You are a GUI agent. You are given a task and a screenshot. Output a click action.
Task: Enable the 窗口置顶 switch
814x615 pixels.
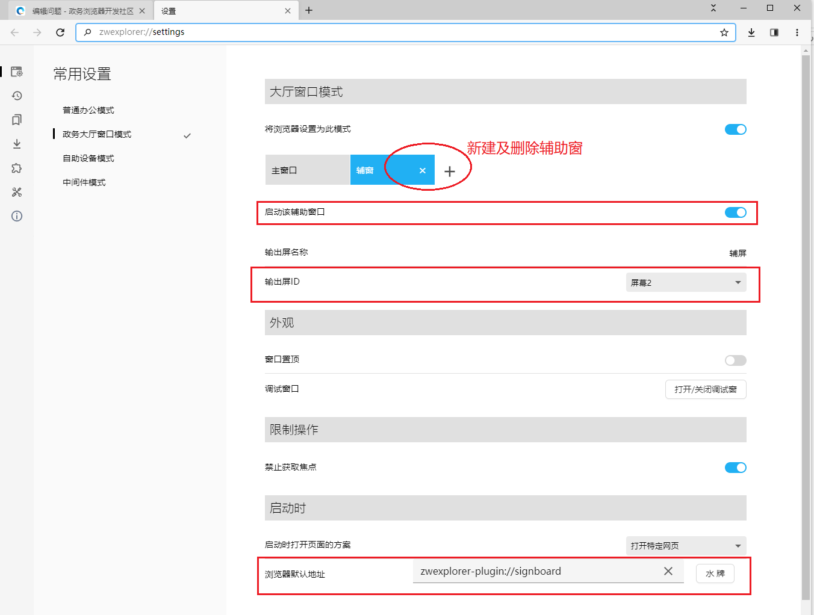click(x=735, y=360)
